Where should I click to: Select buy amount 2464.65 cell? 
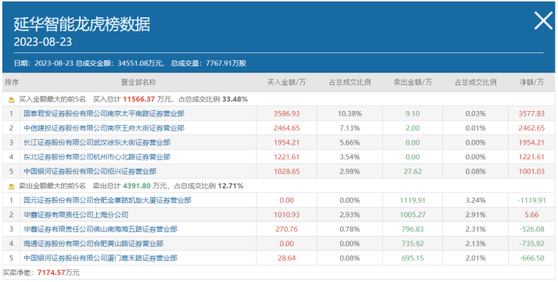pyautogui.click(x=287, y=128)
